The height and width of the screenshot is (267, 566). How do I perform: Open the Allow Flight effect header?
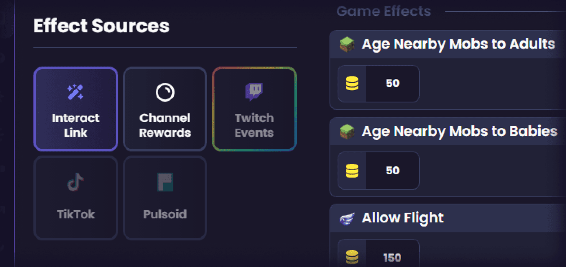(448, 218)
